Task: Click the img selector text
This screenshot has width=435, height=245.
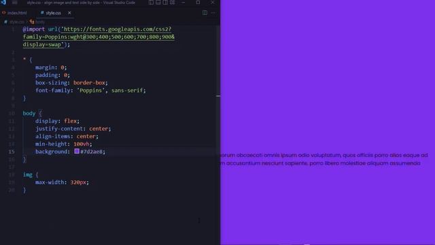Action: coord(27,175)
